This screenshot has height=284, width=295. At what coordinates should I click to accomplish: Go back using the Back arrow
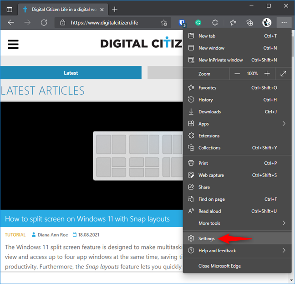point(11,22)
